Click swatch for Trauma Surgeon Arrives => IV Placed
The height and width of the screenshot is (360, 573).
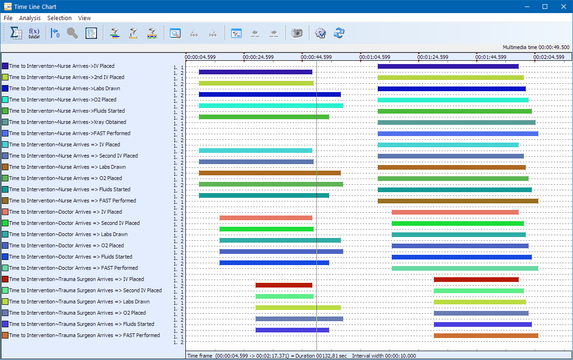point(5,279)
